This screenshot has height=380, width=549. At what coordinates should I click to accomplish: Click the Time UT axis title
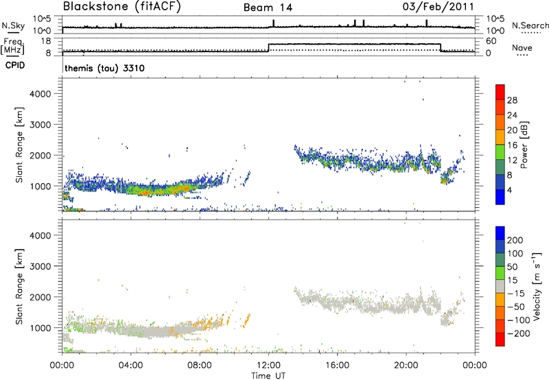pyautogui.click(x=268, y=376)
